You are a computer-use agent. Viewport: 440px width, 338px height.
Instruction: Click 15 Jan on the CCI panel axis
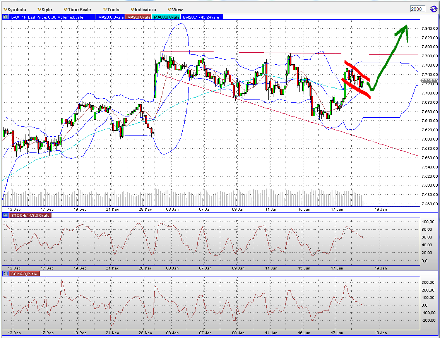[x=304, y=333]
